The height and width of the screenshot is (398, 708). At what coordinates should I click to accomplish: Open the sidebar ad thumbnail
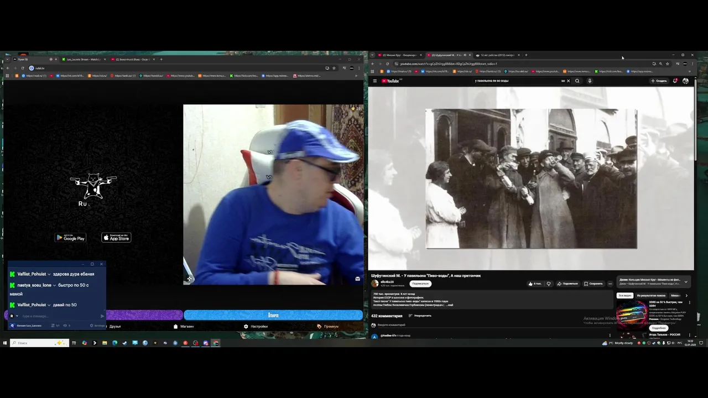[x=632, y=315]
